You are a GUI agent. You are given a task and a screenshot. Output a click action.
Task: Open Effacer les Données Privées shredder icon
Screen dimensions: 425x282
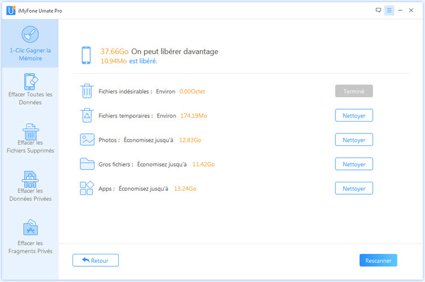(x=30, y=180)
